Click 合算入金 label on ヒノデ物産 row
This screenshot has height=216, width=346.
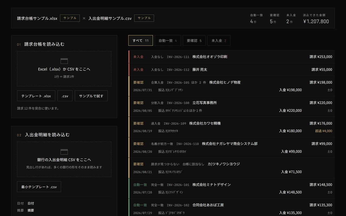[157, 82]
